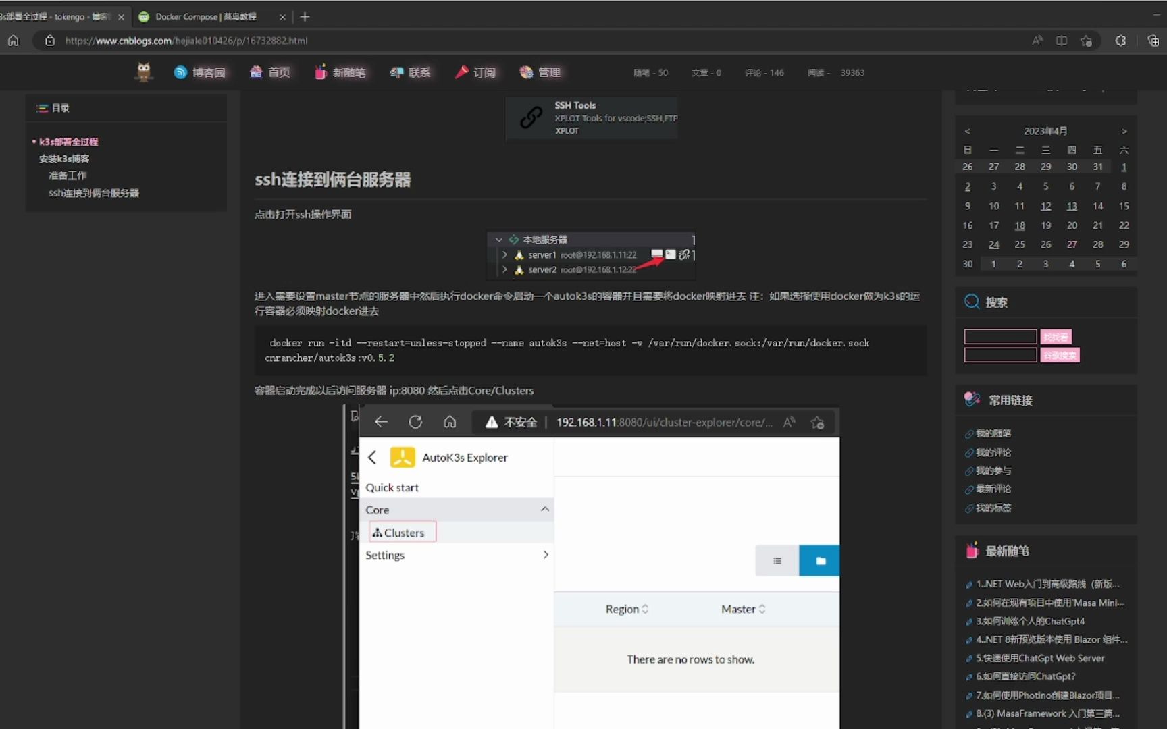This screenshot has height=729, width=1167.
Task: Click the 评论 - 146 stat
Action: tap(764, 73)
